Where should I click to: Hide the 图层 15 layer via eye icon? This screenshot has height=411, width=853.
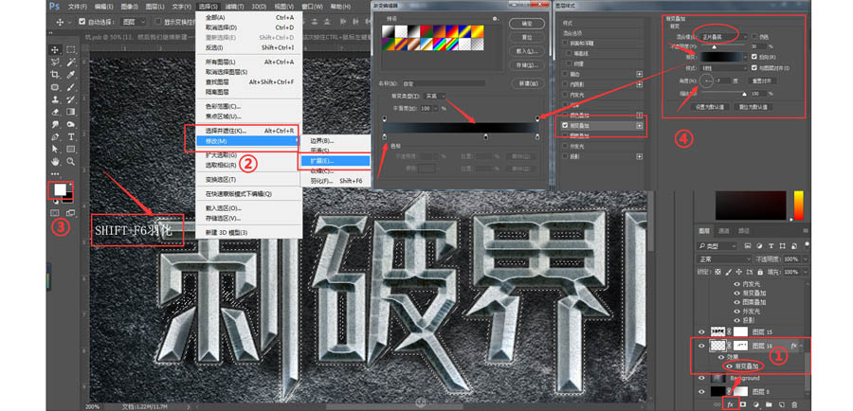coord(702,331)
